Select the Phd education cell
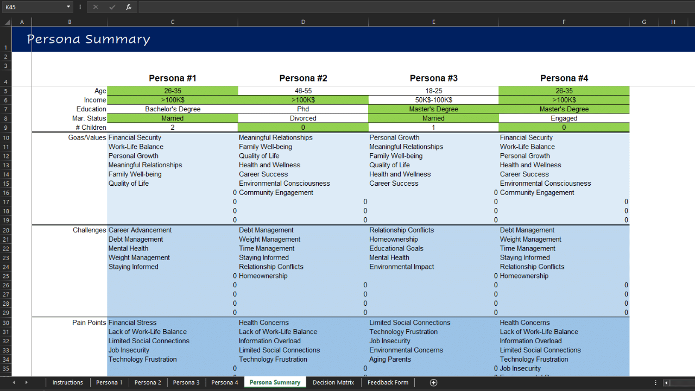This screenshot has width=695, height=391. pos(303,109)
